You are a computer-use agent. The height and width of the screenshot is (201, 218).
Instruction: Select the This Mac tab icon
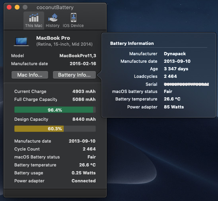pos(34,17)
